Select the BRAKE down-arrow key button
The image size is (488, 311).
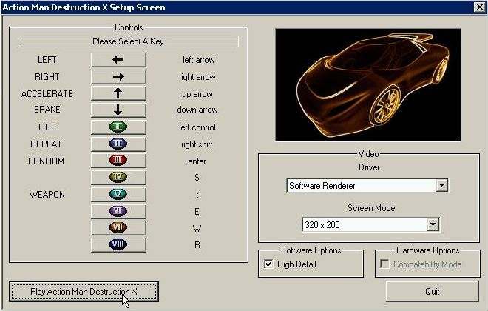tap(118, 110)
